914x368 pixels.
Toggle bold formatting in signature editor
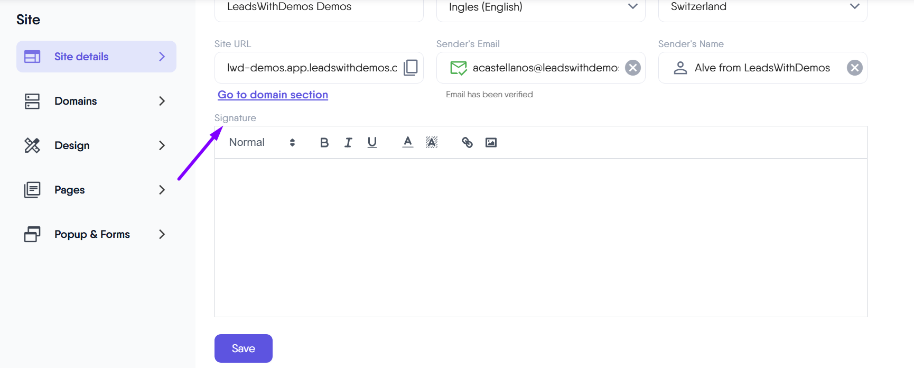(324, 142)
